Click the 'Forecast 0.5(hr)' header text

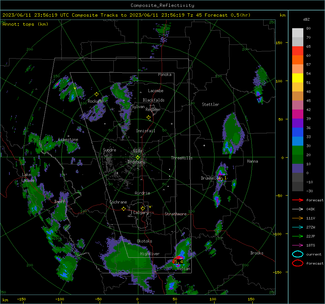pyautogui.click(x=227, y=15)
